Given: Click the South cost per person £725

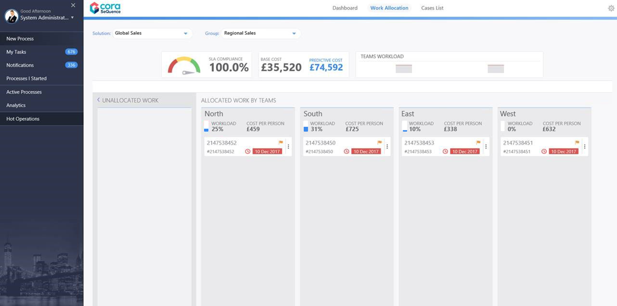Looking at the screenshot, I should 352,129.
